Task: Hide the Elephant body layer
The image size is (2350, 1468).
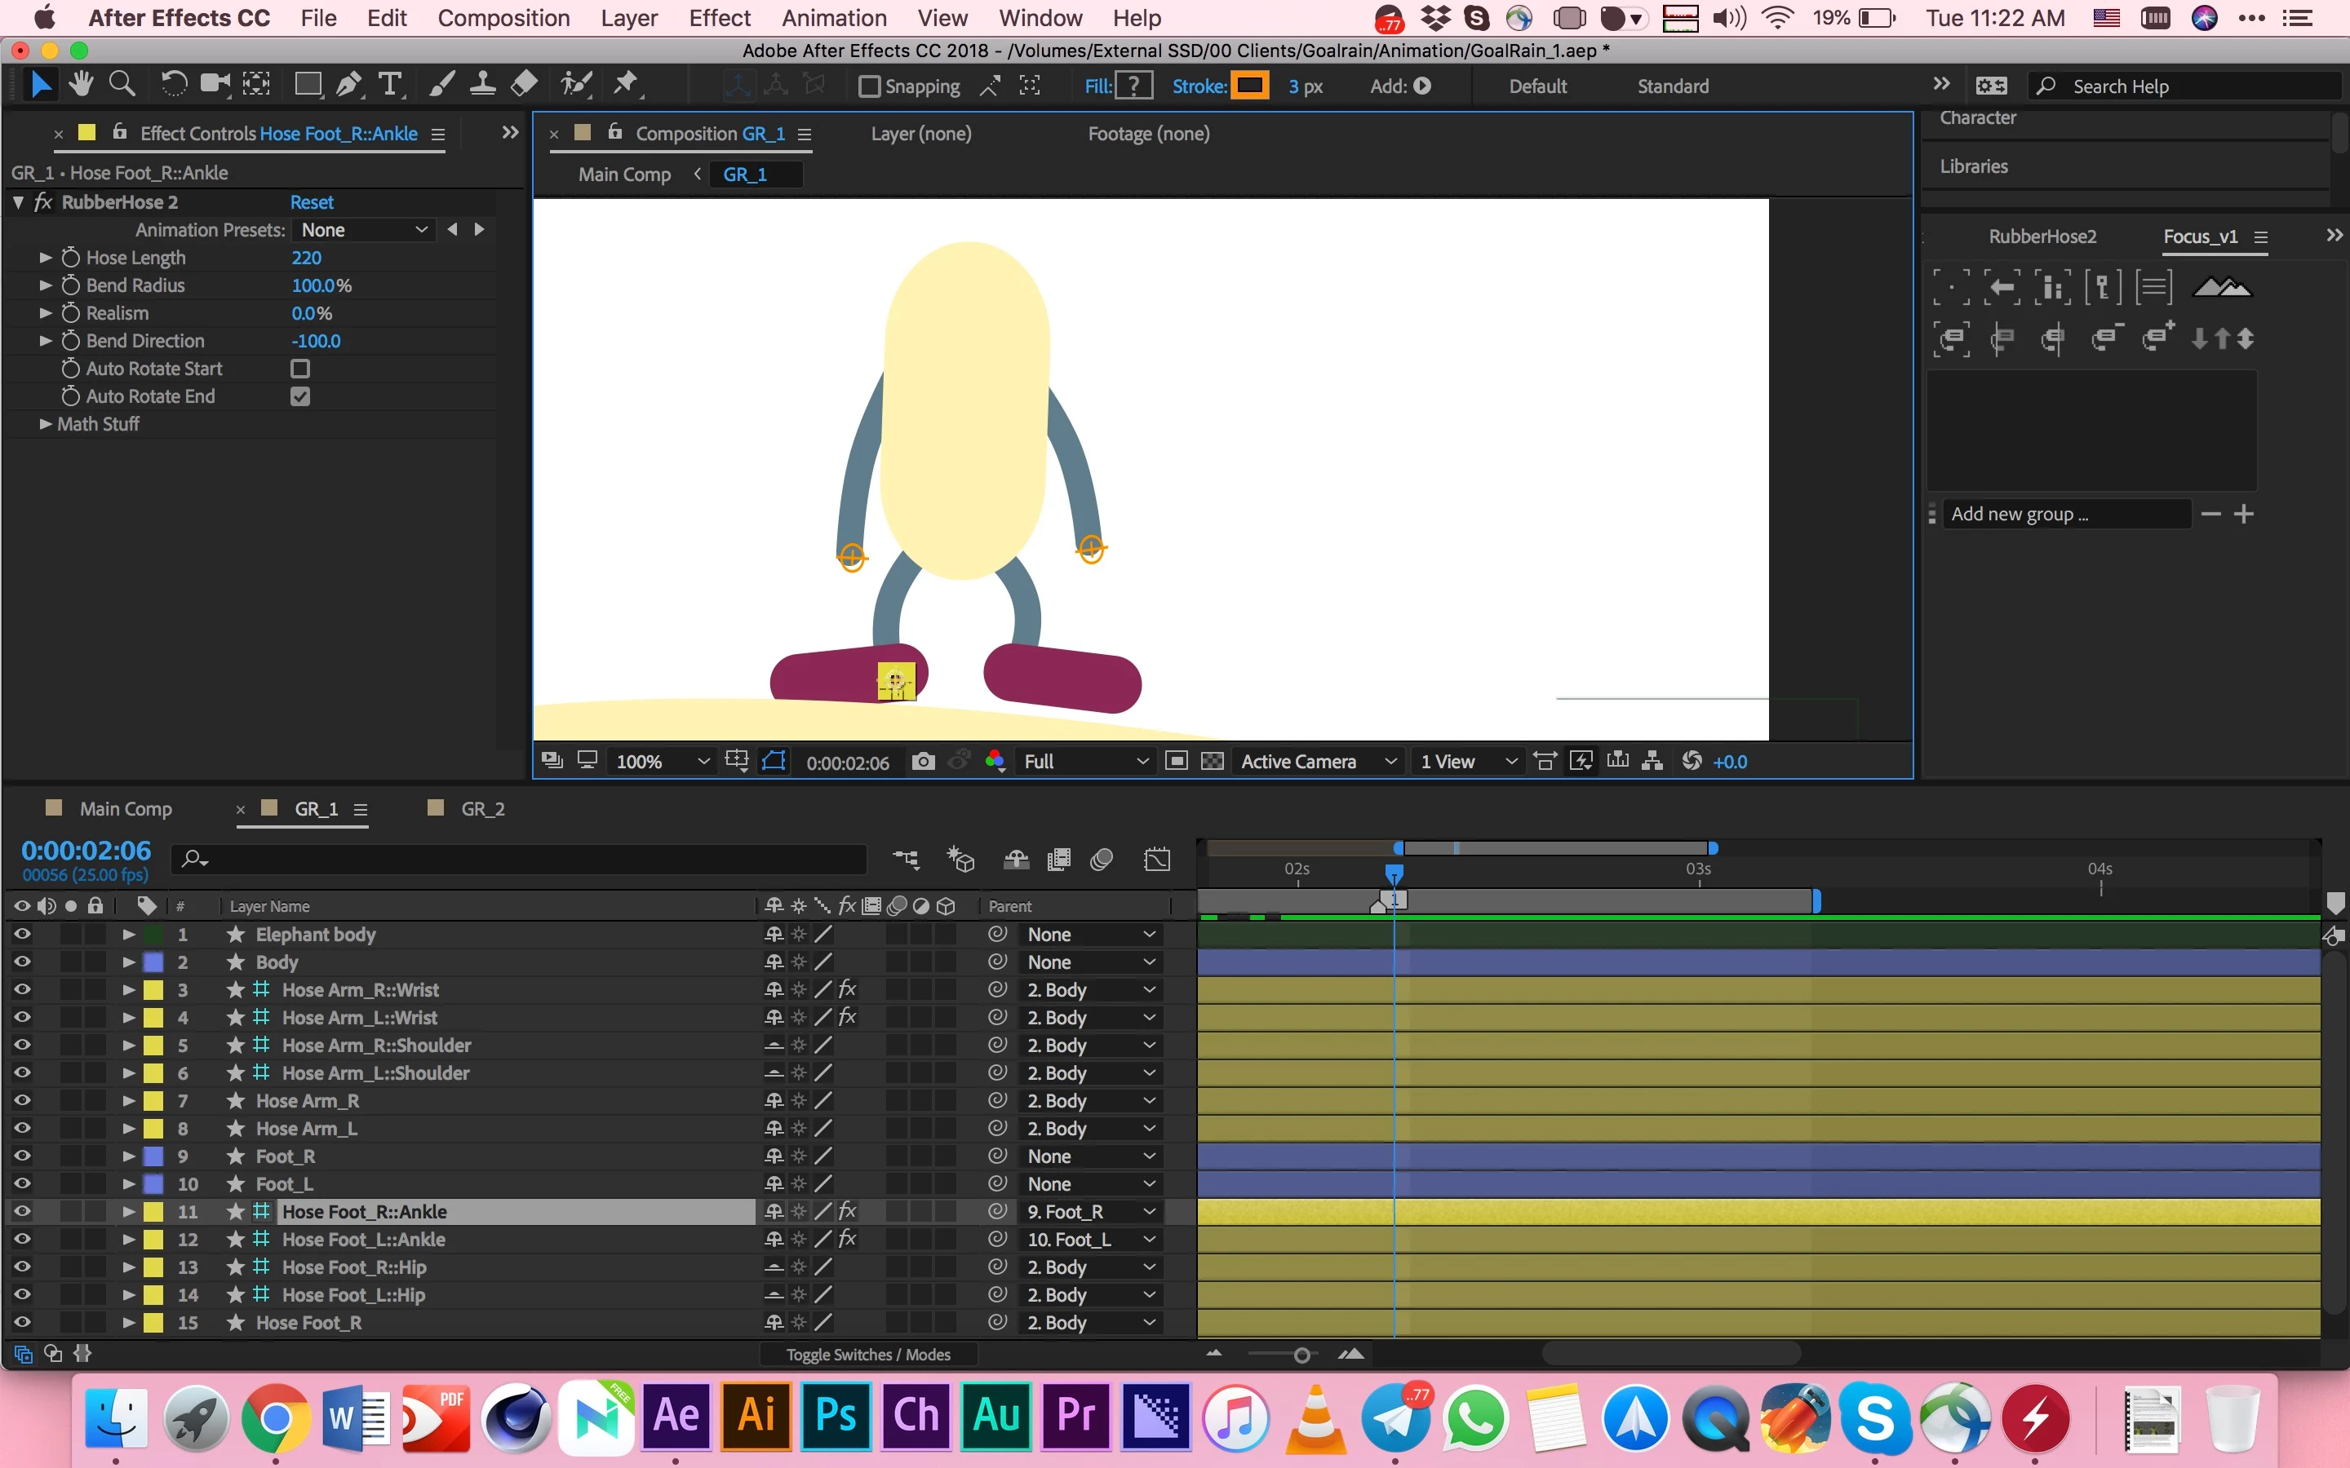Action: pos(21,934)
